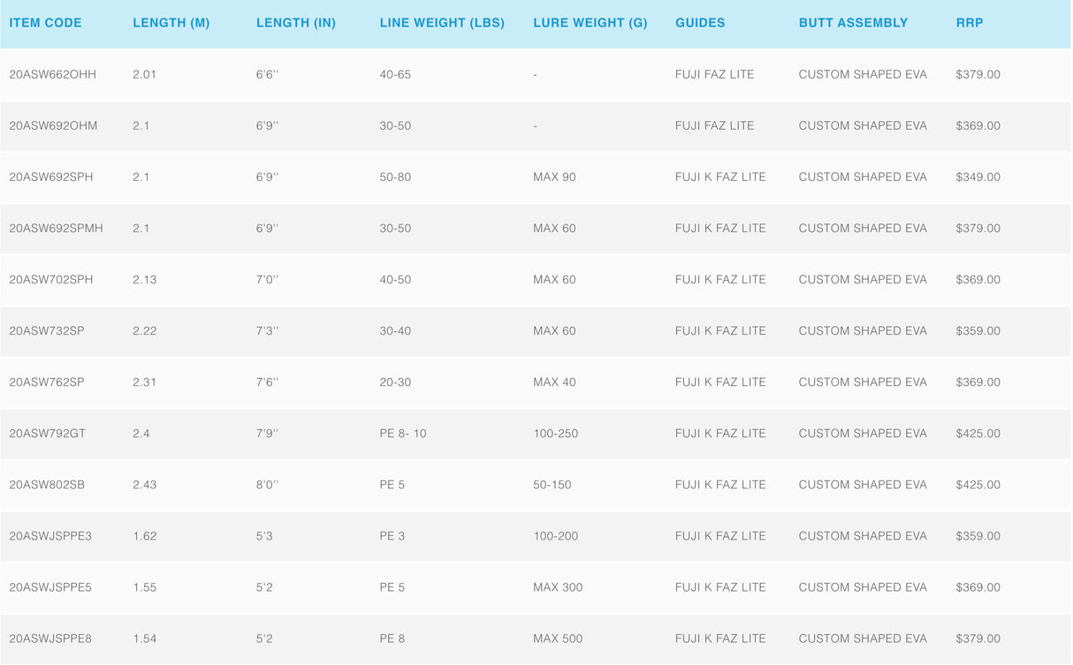Click item code 20ASW692SPMH
Viewport: 1073px width, 665px height.
click(56, 228)
